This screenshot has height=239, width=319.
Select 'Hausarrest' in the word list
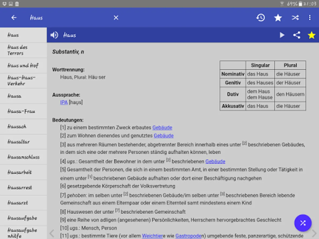(x=23, y=187)
